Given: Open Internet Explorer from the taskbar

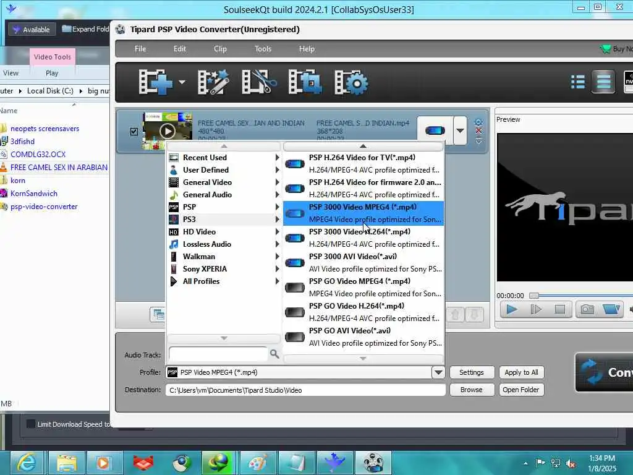Looking at the screenshot, I should pyautogui.click(x=27, y=463).
